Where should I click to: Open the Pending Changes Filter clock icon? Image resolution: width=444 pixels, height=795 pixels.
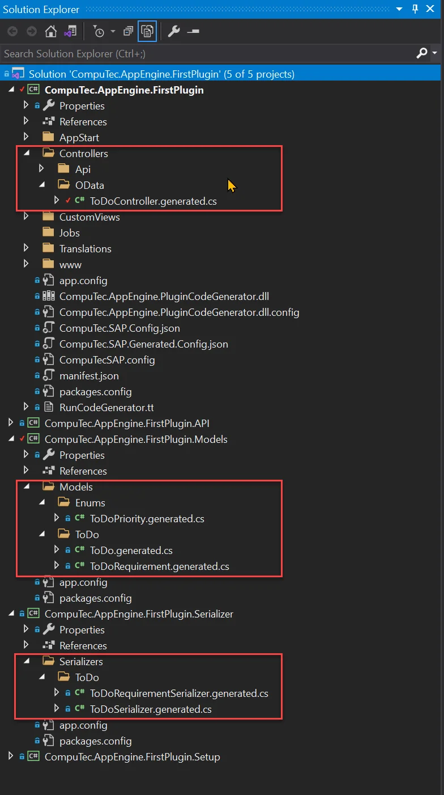pyautogui.click(x=98, y=31)
